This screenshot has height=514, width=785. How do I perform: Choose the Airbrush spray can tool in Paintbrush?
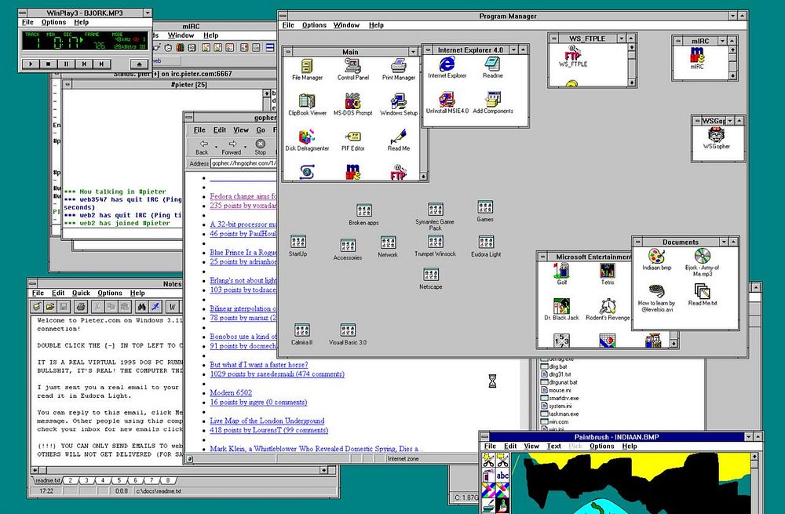488,475
